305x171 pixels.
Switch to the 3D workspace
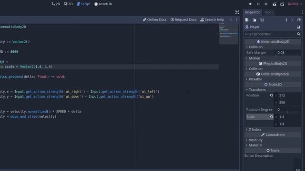coord(69,4)
